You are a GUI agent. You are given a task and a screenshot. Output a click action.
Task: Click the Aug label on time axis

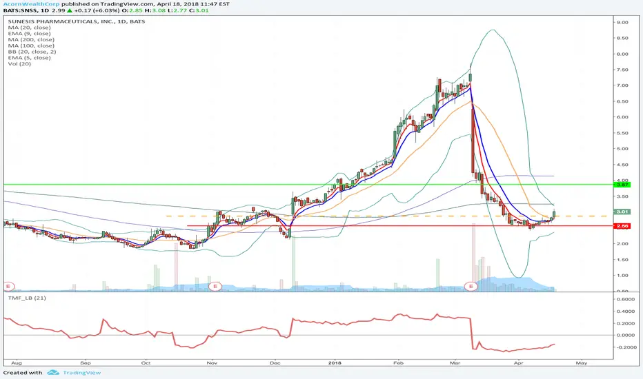[17, 362]
